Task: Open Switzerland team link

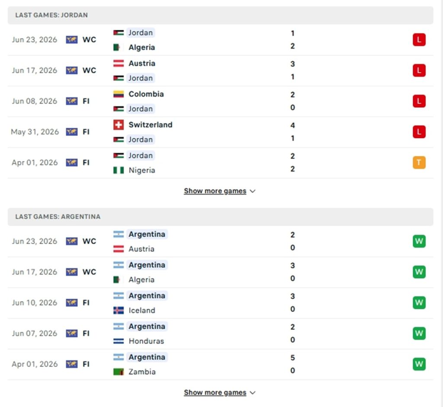Action: [150, 125]
